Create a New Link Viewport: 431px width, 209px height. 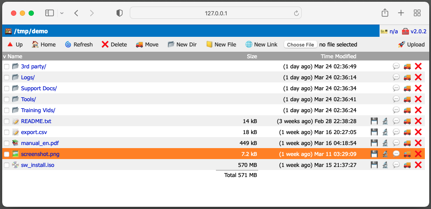click(x=261, y=44)
